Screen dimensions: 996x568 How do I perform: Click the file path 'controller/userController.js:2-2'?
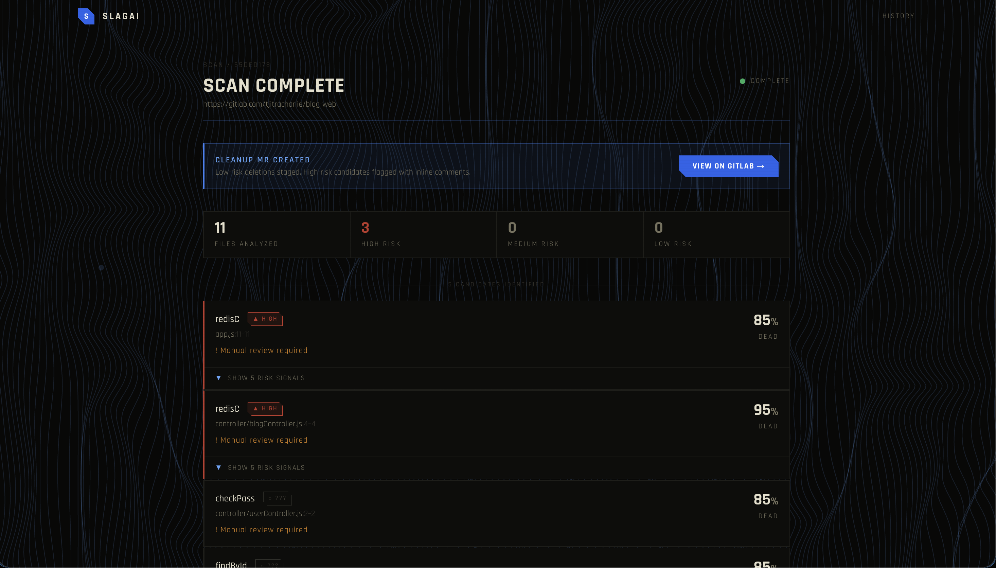(265, 514)
